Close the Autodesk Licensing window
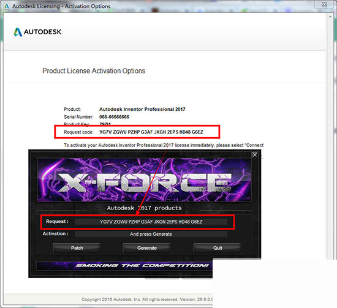The height and width of the screenshot is (308, 337). click(x=325, y=4)
